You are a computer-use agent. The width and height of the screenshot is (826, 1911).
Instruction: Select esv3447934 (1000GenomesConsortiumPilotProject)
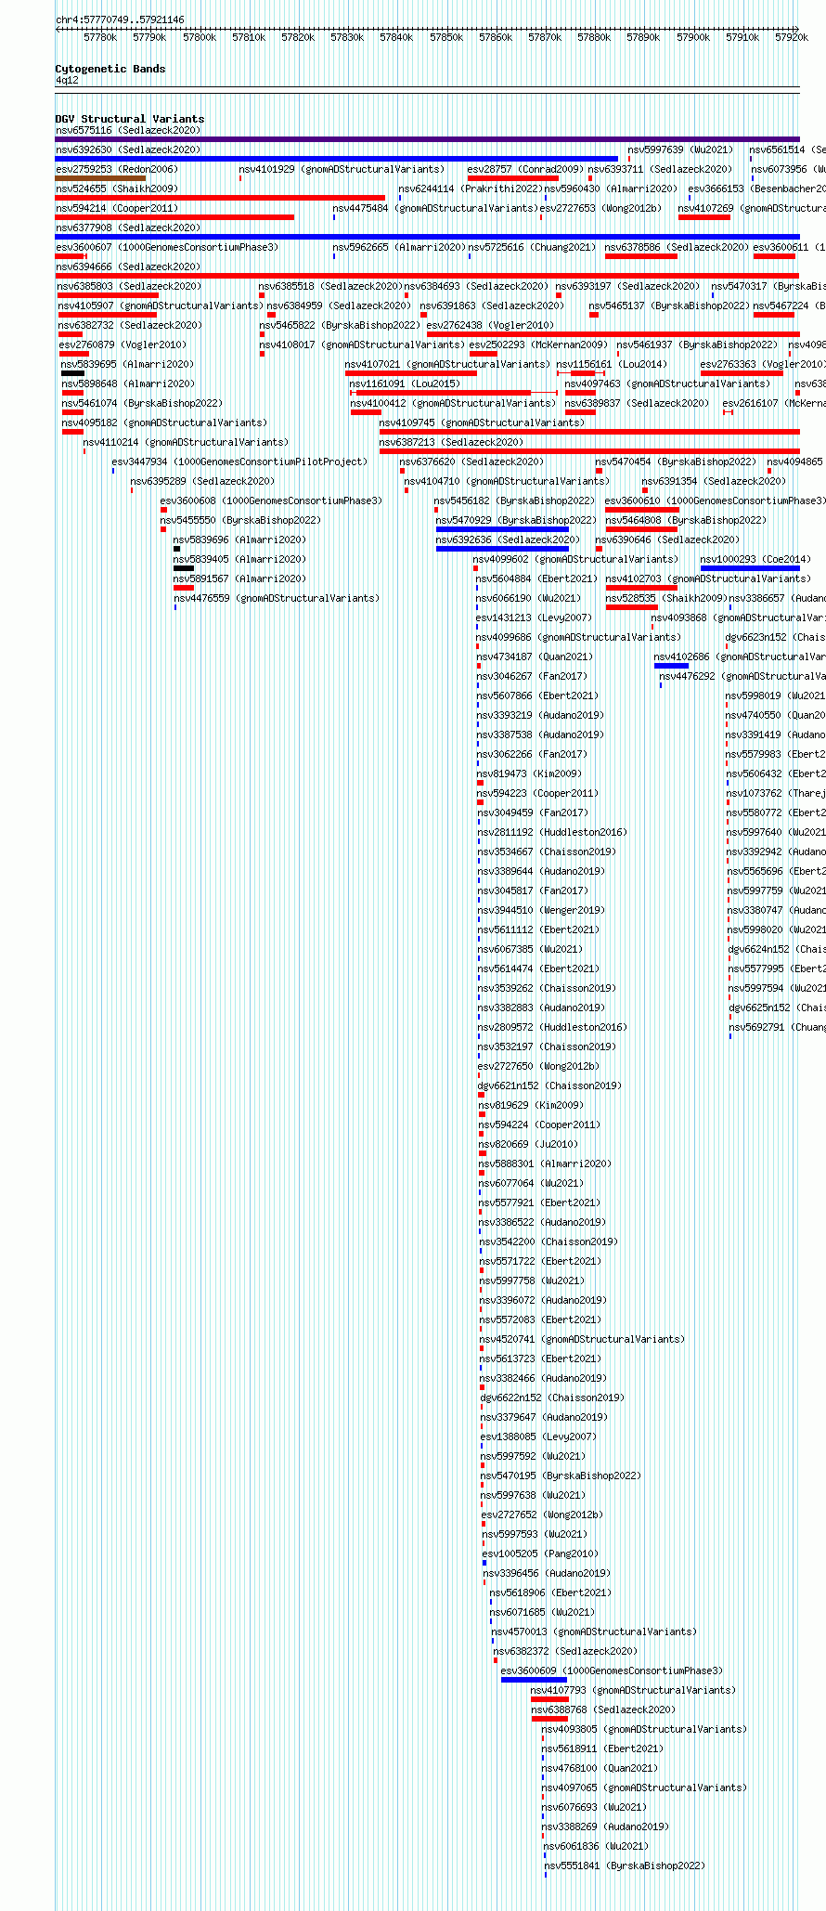tap(239, 462)
